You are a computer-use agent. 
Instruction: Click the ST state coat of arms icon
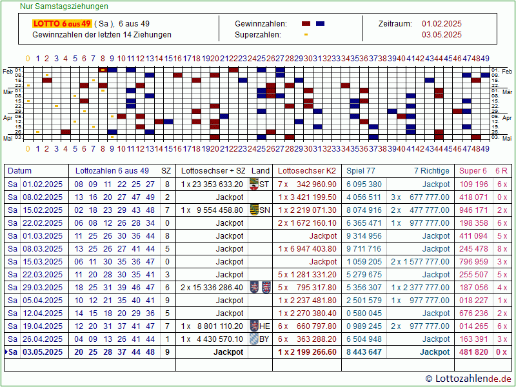pyautogui.click(x=253, y=184)
